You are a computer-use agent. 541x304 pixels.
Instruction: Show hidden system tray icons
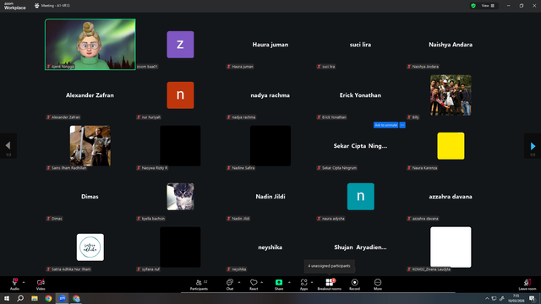[487, 298]
